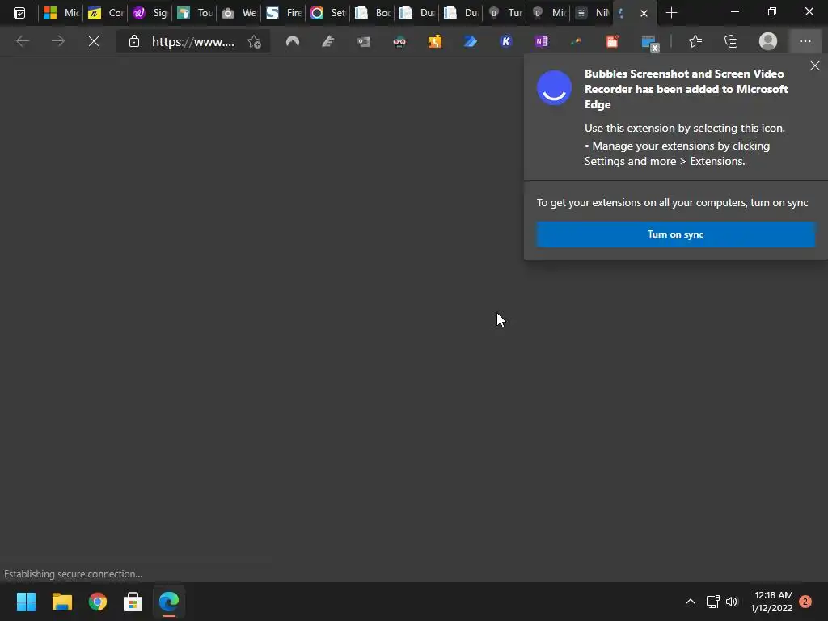
Task: Switch to the We tab
Action: [x=238, y=13]
